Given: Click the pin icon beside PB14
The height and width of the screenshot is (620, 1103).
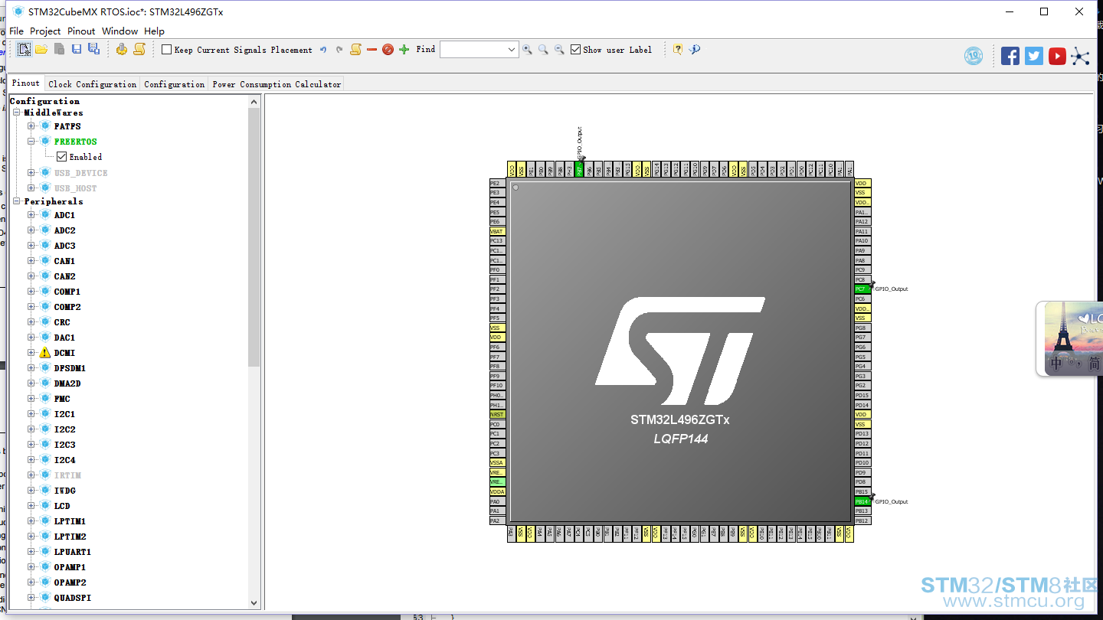Looking at the screenshot, I should [872, 497].
